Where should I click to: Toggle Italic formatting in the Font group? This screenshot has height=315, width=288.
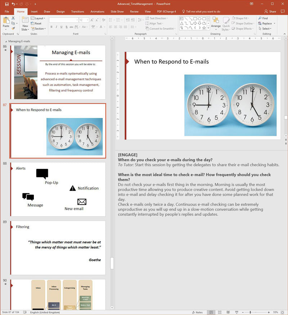pyautogui.click(x=57, y=27)
